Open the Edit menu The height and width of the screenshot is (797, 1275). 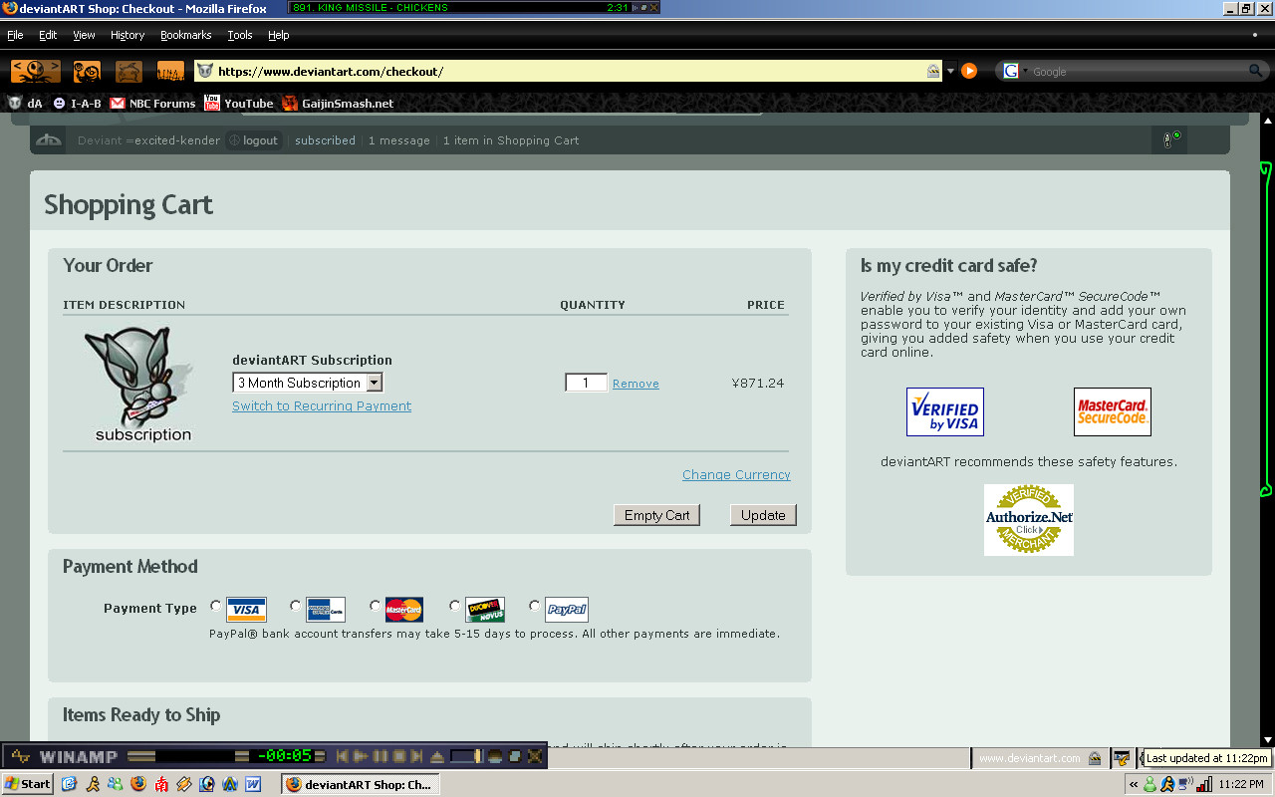point(48,35)
